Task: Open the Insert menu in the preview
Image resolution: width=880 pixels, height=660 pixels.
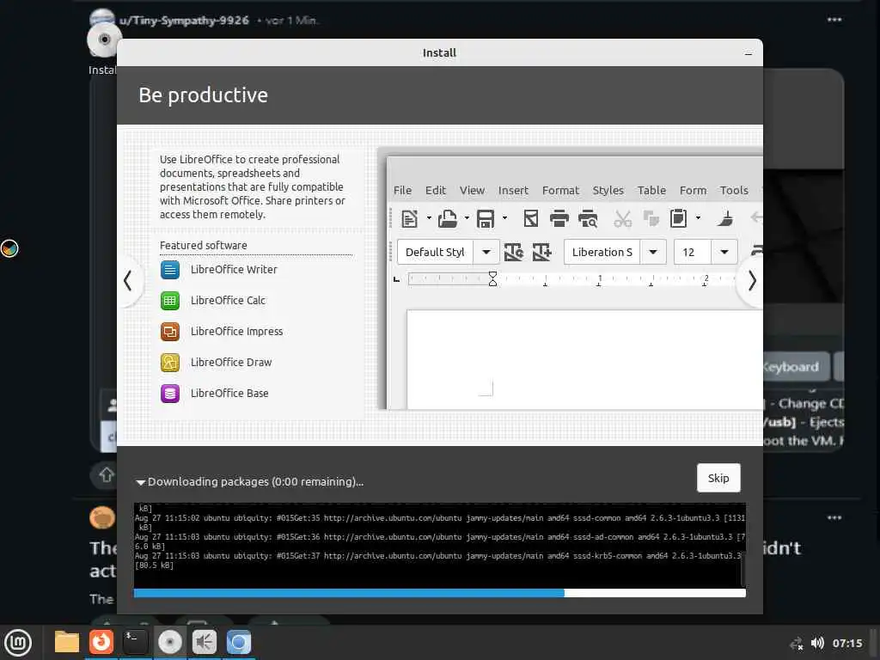Action: [x=513, y=190]
